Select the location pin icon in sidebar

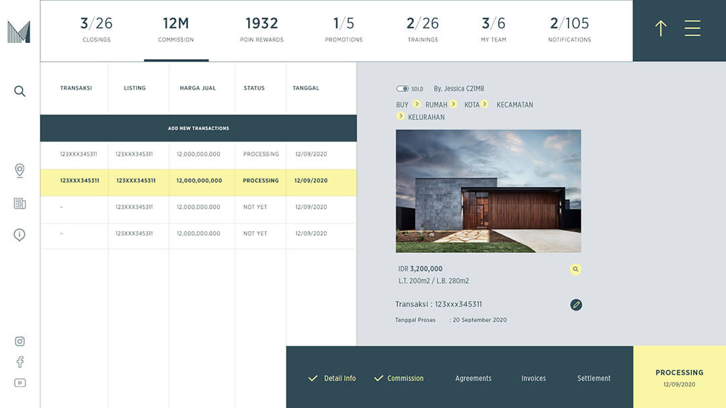[19, 171]
